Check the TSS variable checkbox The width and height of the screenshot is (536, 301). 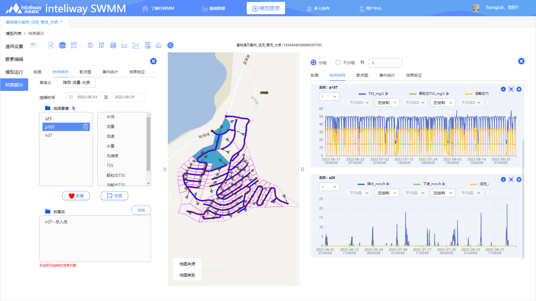(102, 165)
